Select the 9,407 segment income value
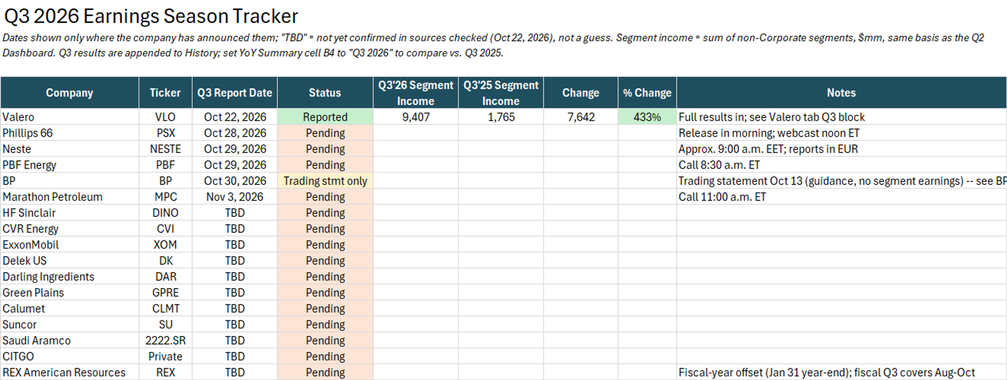This screenshot has width=1007, height=380. point(416,117)
